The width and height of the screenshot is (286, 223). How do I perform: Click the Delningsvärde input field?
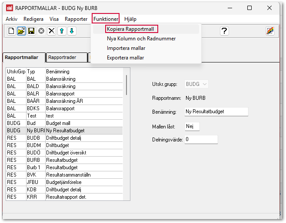coord(201,139)
